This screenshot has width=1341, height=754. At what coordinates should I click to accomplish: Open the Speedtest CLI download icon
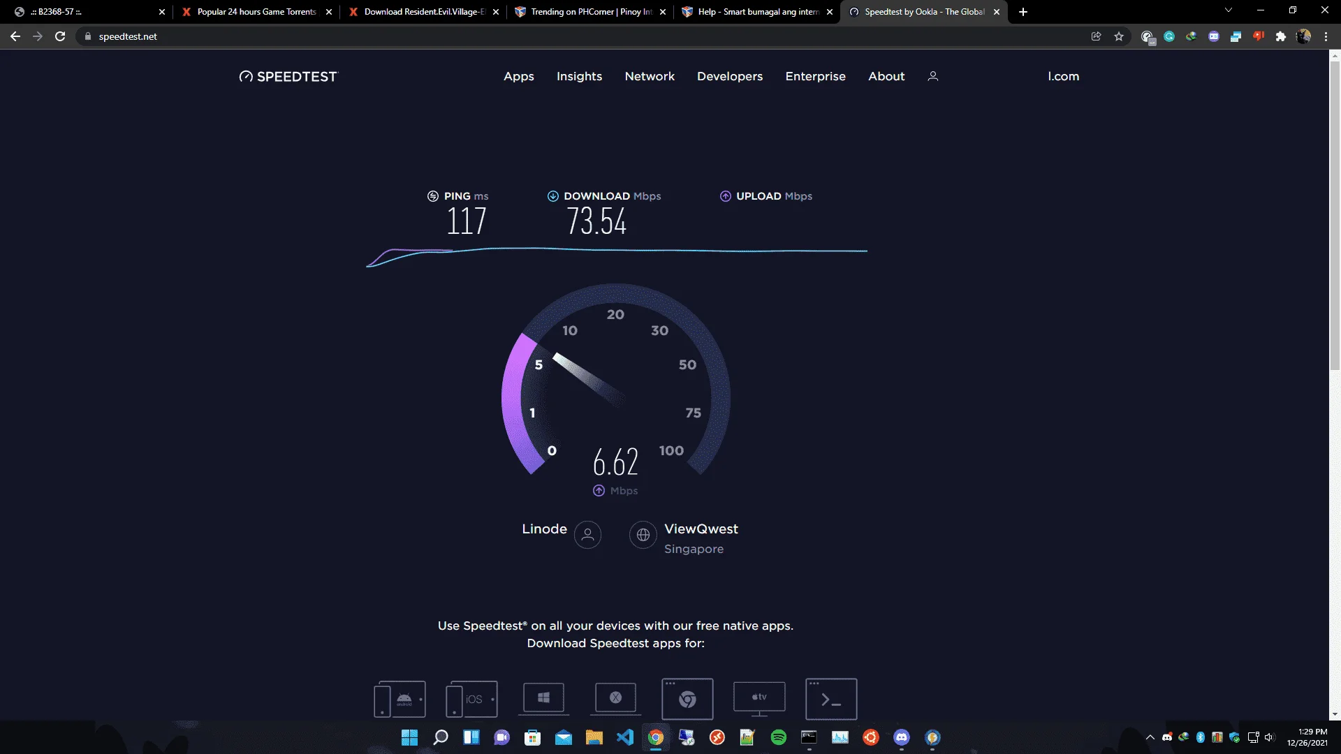[831, 699]
